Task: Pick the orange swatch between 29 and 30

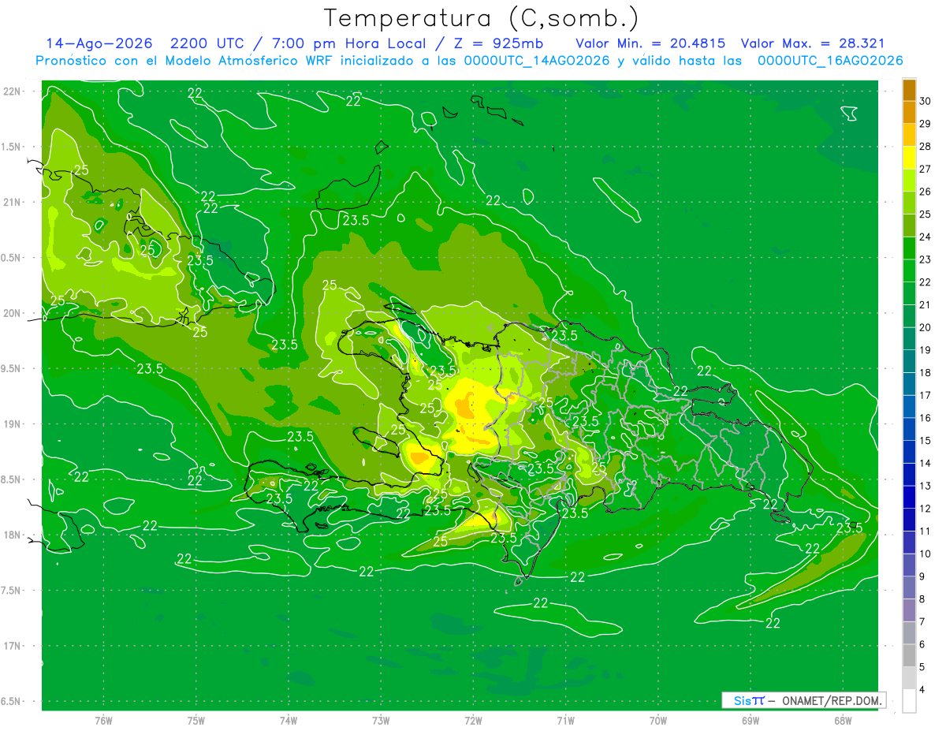Action: tap(909, 112)
